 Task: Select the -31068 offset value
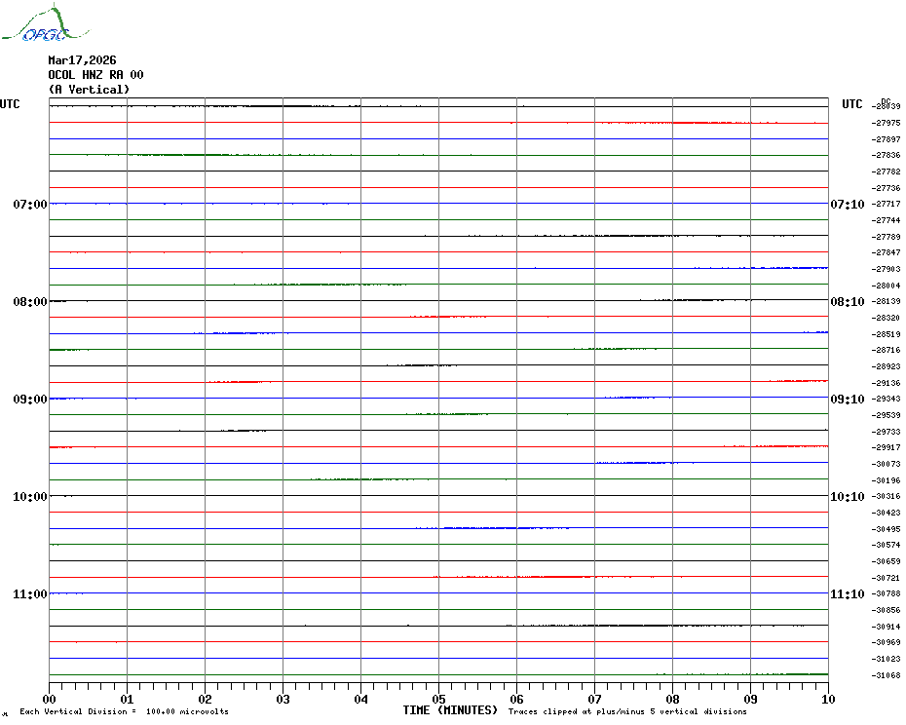(887, 675)
